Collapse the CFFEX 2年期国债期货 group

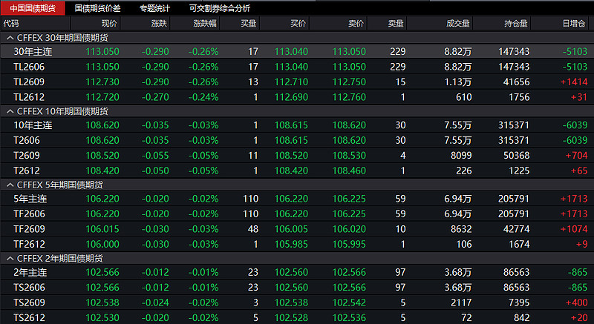click(x=10, y=258)
